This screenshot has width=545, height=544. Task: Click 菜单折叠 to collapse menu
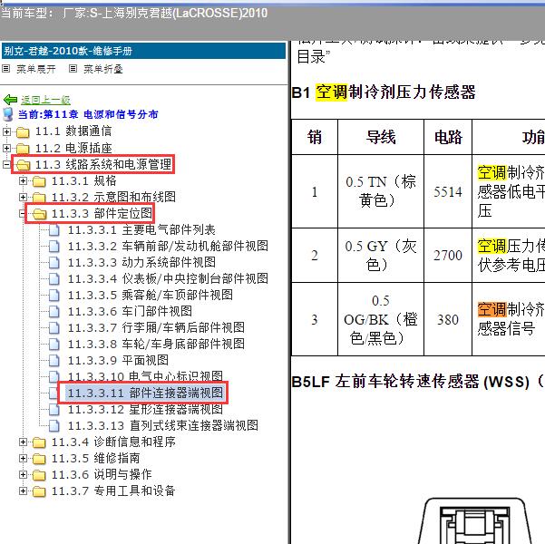click(103, 69)
